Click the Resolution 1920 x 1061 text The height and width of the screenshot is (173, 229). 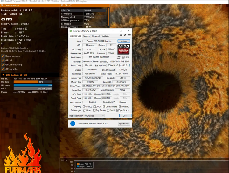click(x=16, y=40)
